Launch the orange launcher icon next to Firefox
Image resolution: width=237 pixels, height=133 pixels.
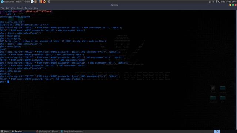click(x=41, y=1)
